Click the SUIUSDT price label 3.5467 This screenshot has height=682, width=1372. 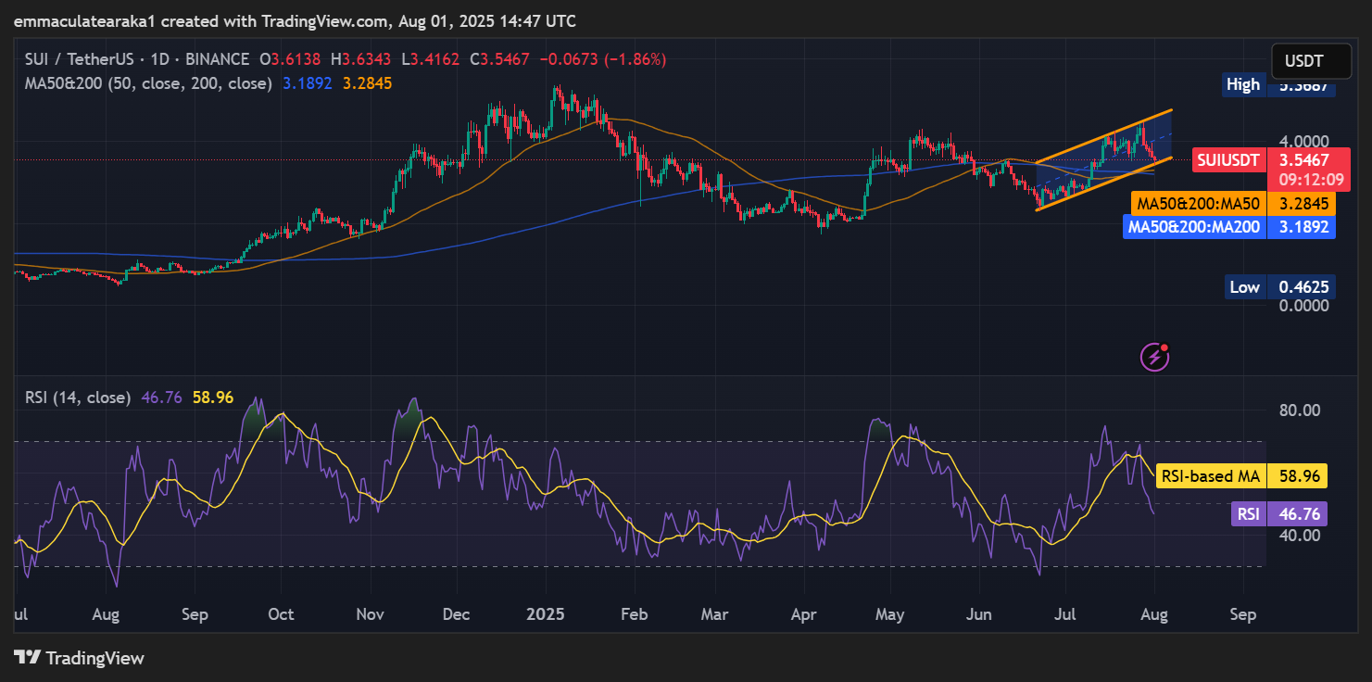pyautogui.click(x=1271, y=160)
